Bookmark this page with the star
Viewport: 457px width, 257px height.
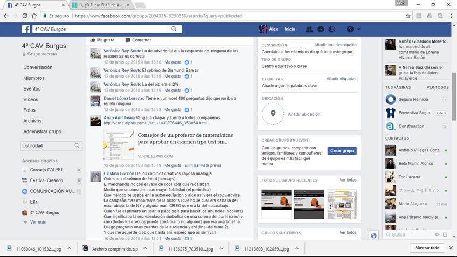(x=408, y=16)
